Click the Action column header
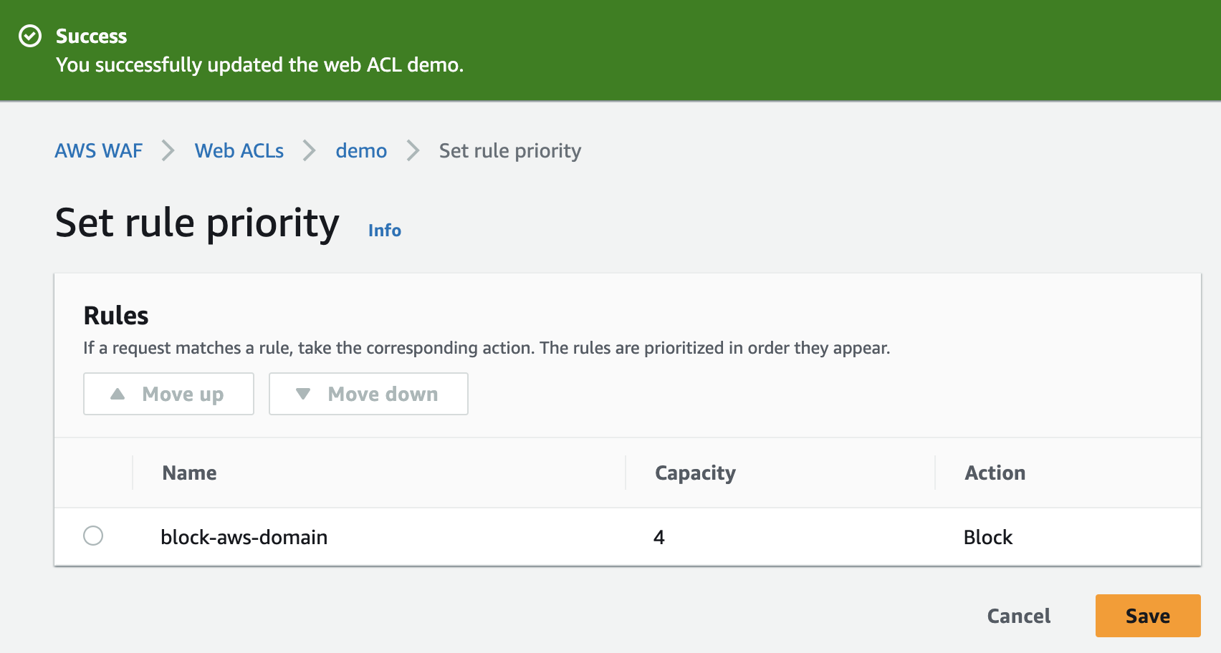Image resolution: width=1221 pixels, height=653 pixels. 995,473
